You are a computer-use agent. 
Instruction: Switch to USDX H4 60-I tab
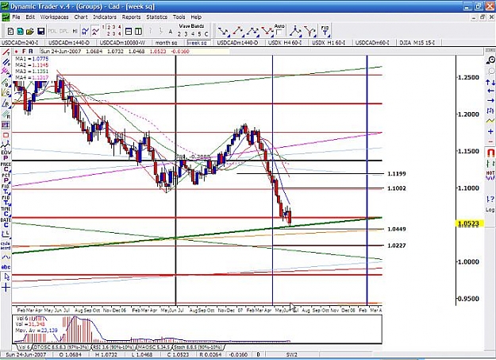[x=284, y=42]
